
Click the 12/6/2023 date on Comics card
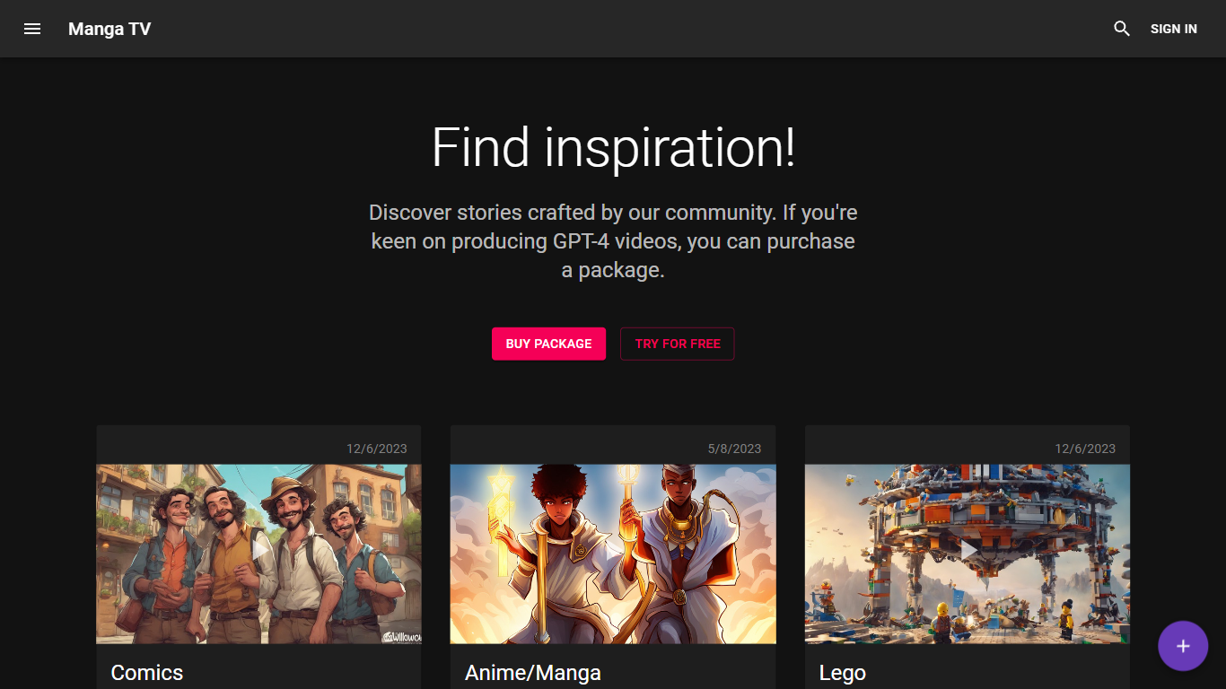(x=377, y=449)
